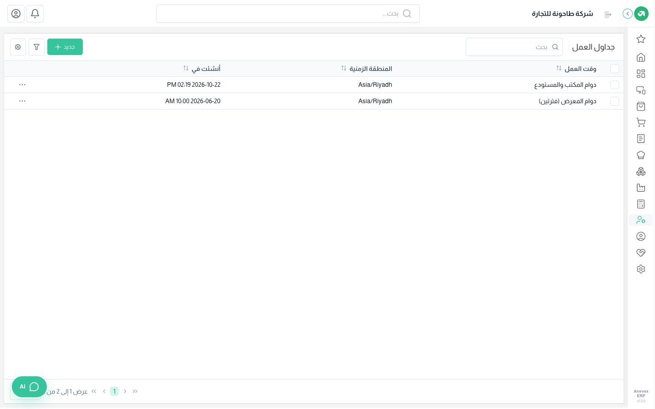This screenshot has height=409, width=655.
Task: Collapse the sidebar using the chevron circle
Action: coord(628,14)
